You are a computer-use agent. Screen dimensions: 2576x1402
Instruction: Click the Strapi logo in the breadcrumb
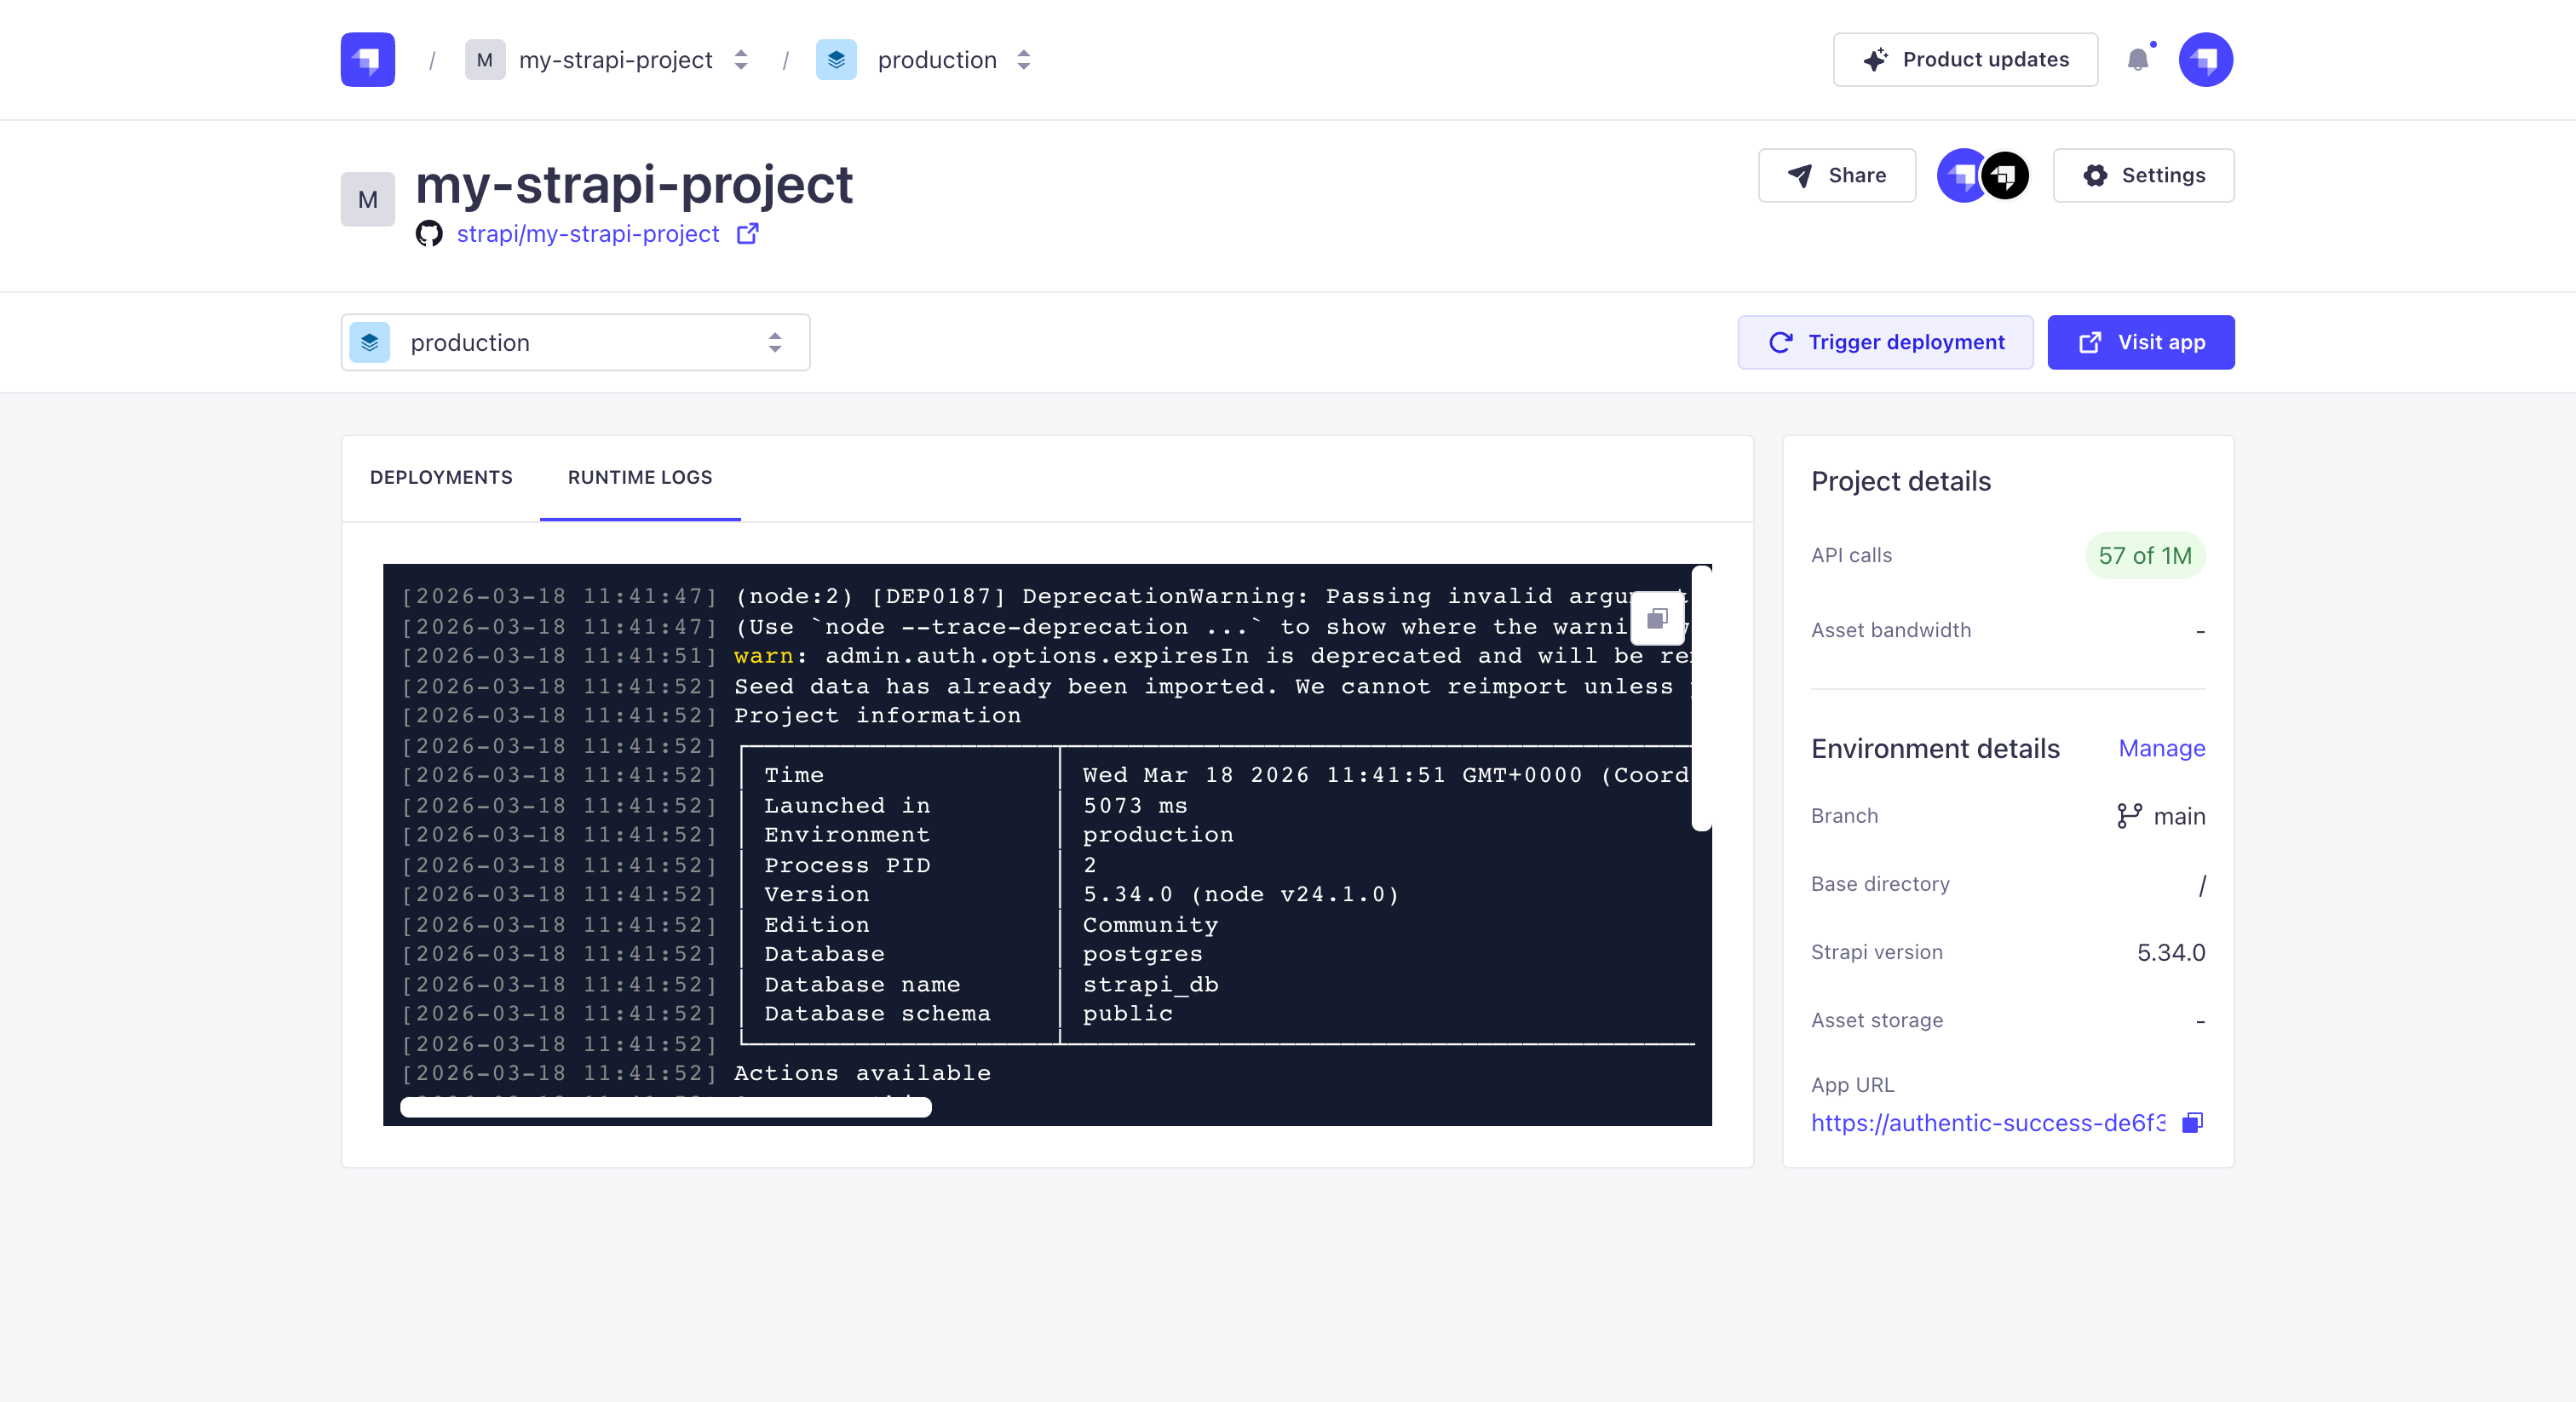366,59
